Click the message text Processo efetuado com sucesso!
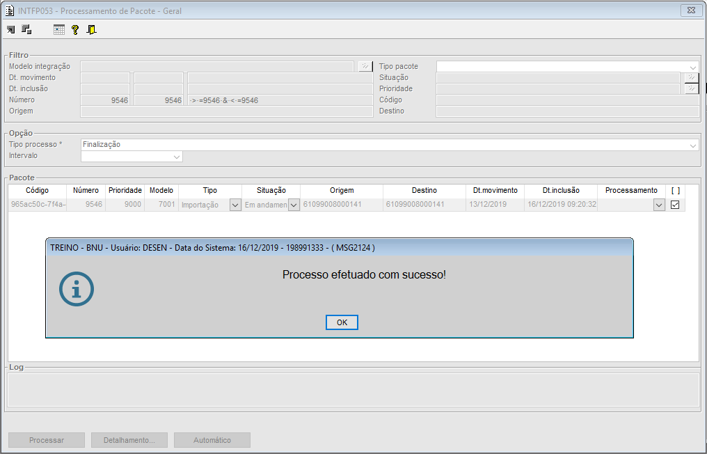This screenshot has height=454, width=707. [x=364, y=274]
